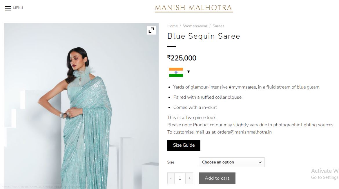
Task: Click the MENU label text
Action: pos(18,8)
